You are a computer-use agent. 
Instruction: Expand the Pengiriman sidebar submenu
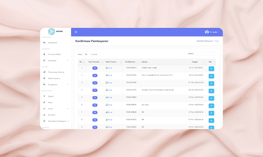(56, 85)
